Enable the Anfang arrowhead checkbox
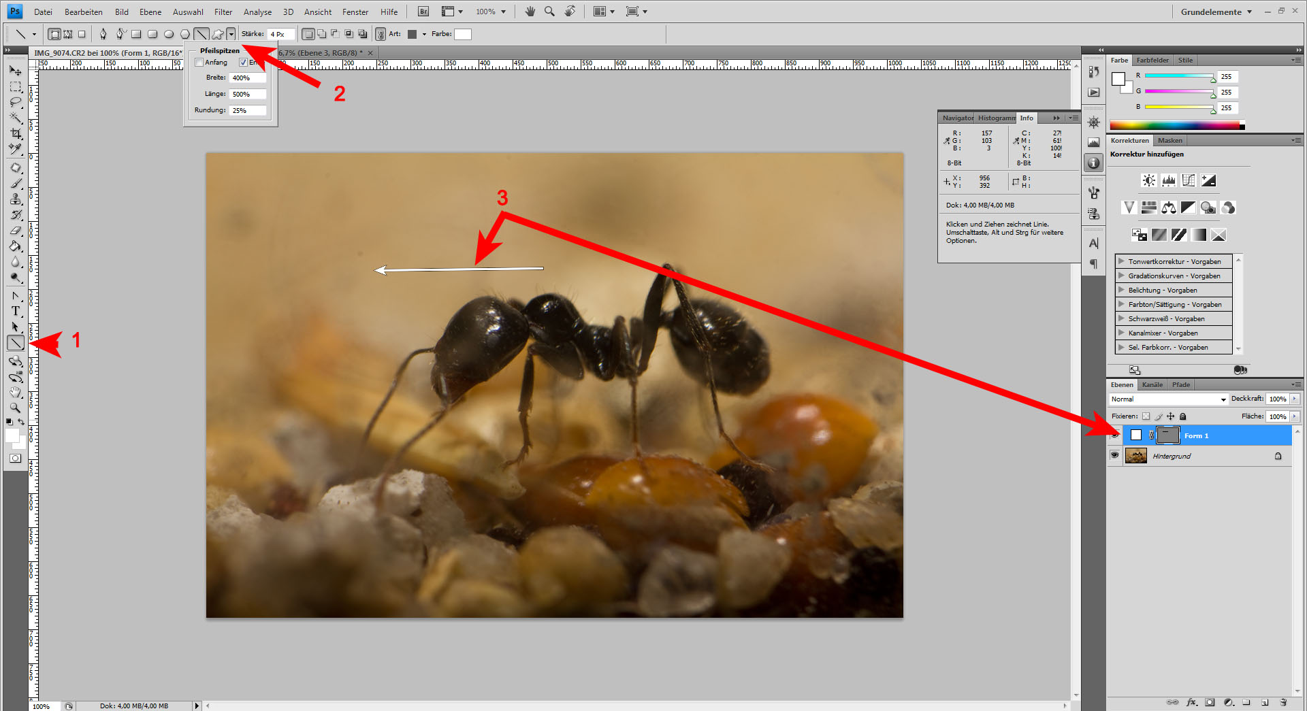This screenshot has width=1307, height=711. click(199, 63)
